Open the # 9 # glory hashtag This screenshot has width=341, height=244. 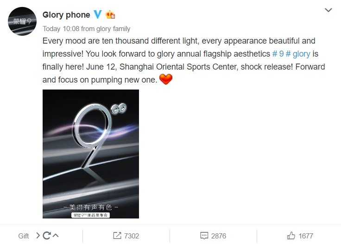(291, 54)
